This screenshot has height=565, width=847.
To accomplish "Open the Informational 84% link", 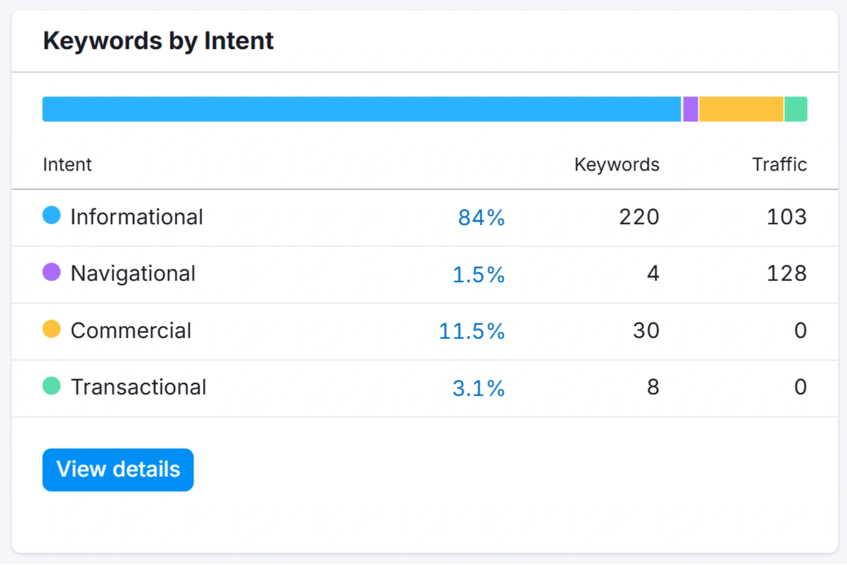I will pyautogui.click(x=481, y=217).
